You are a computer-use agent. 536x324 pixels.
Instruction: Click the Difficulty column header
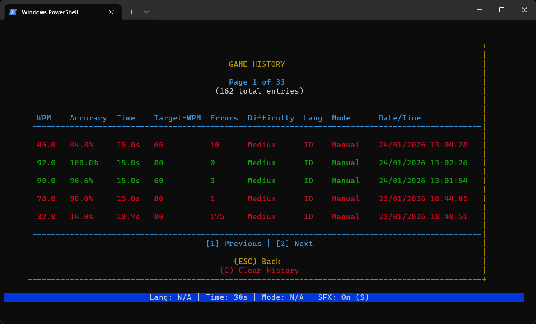click(x=271, y=118)
